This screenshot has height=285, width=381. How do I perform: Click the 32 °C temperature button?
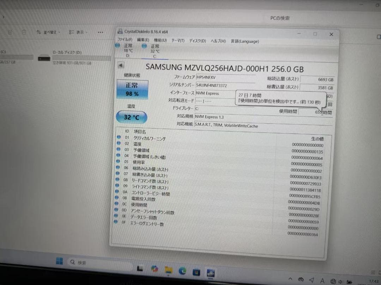tap(131, 117)
